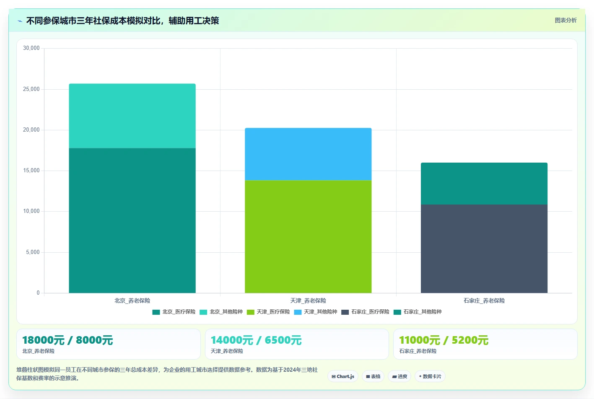Screen dimensions: 594x399
Task: Toggle the 天津_其他险种 legend swatch
Action: pyautogui.click(x=298, y=312)
